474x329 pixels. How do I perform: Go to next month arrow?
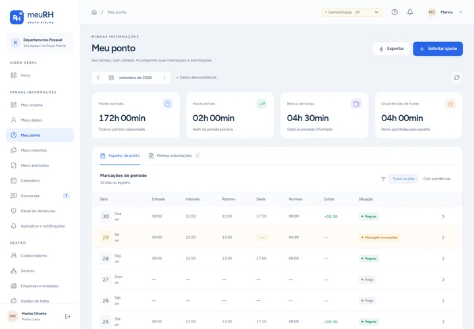point(165,78)
